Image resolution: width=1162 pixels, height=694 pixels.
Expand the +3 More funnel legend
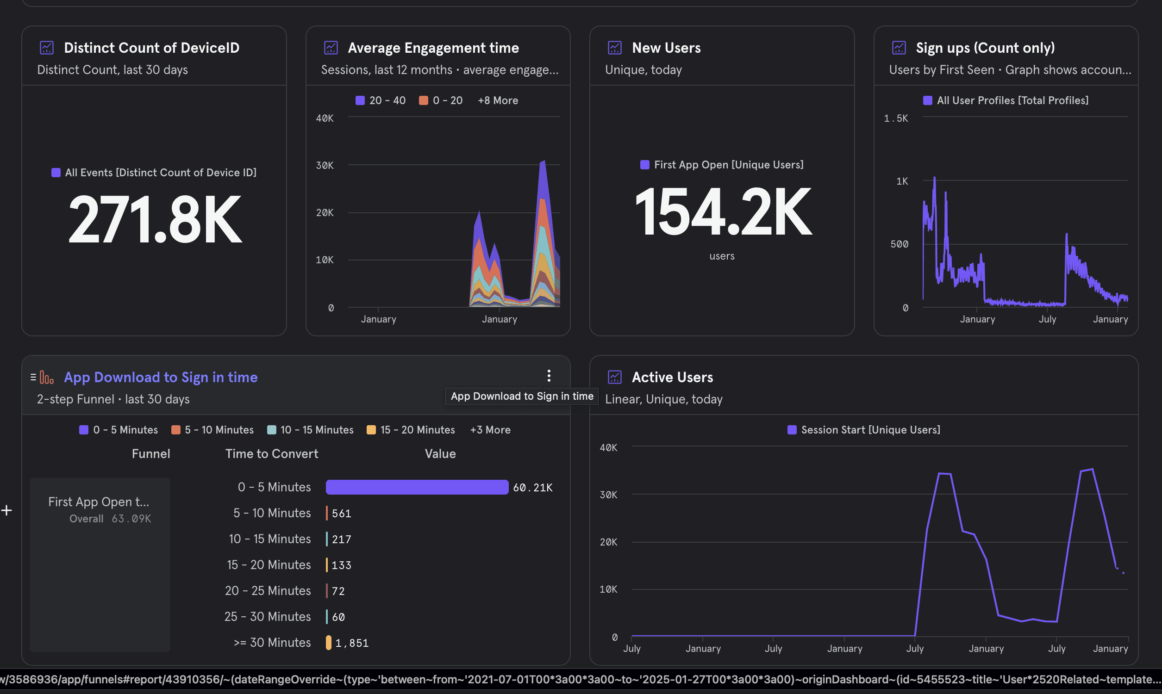tap(490, 430)
